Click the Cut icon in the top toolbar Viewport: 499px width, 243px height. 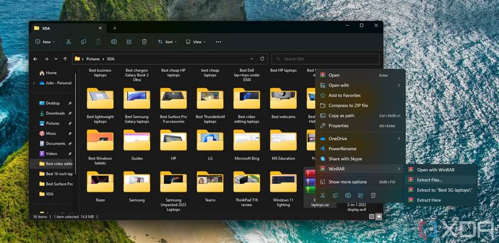pyautogui.click(x=68, y=42)
